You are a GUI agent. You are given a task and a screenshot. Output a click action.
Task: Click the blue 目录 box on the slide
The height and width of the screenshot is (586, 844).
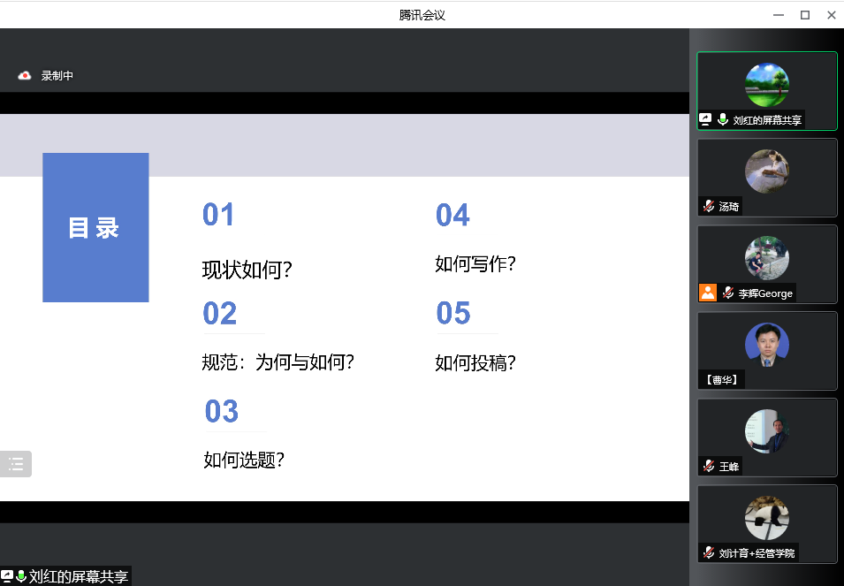(95, 227)
